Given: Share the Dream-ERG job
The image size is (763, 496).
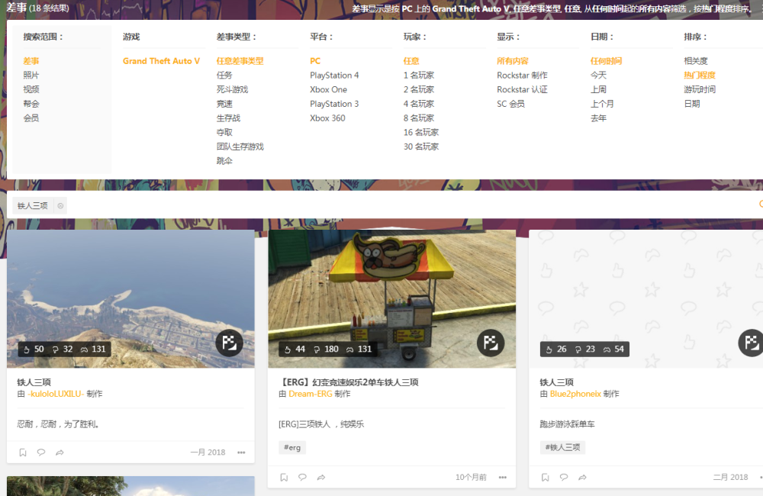Looking at the screenshot, I should tap(321, 478).
